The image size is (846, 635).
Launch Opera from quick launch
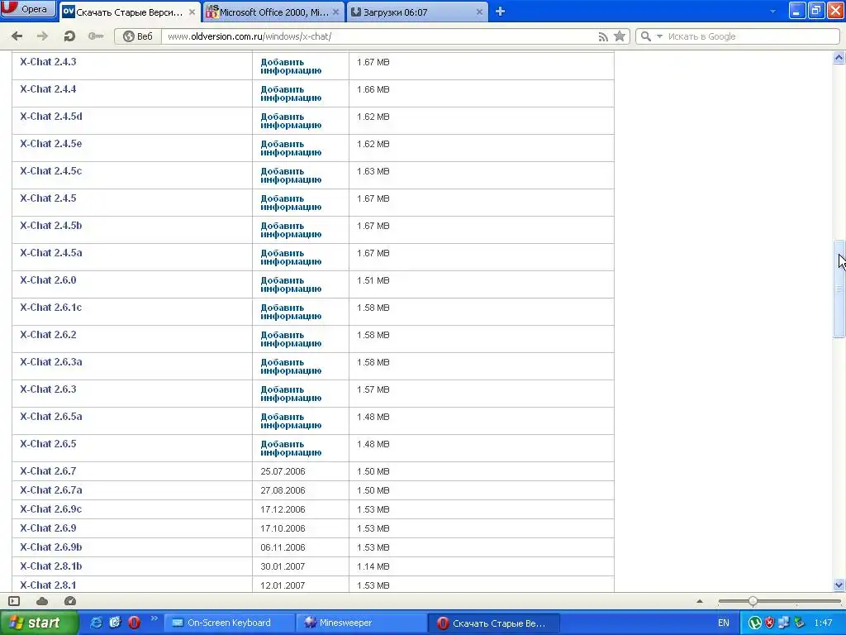click(x=134, y=623)
